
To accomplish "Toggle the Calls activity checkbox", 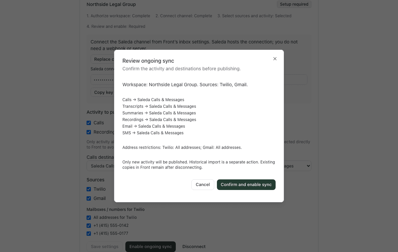I will [x=89, y=123].
